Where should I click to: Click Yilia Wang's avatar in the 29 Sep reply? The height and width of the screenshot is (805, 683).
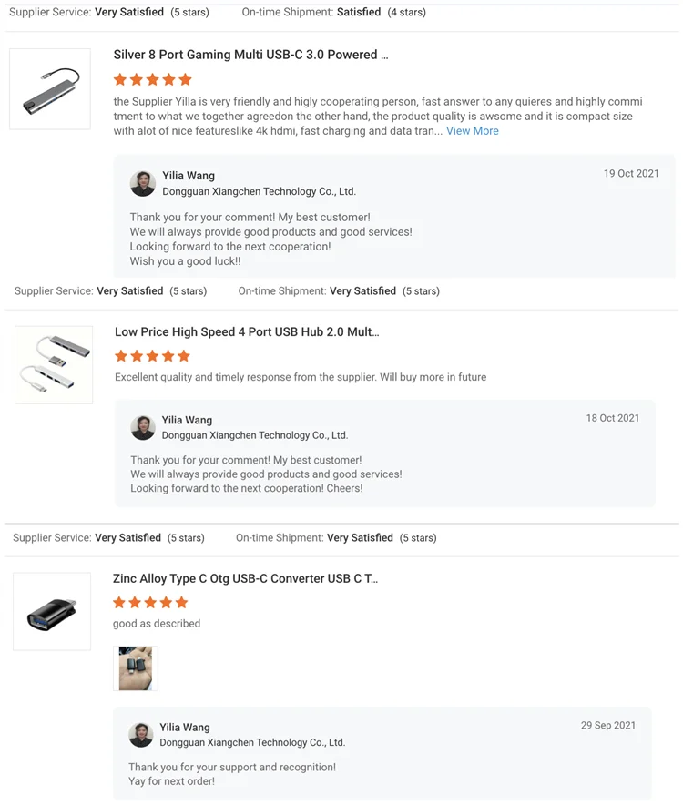141,735
